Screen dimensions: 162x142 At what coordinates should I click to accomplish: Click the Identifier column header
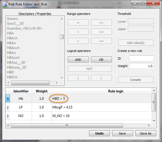click(21, 91)
